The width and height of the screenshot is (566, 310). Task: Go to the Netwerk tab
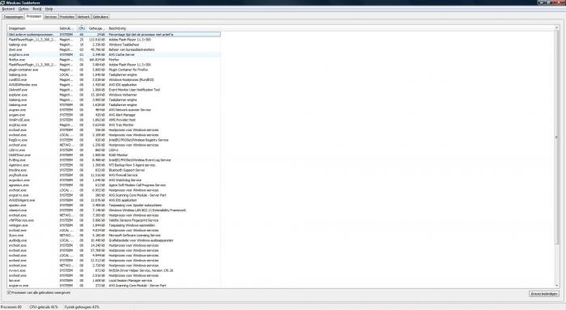point(83,17)
